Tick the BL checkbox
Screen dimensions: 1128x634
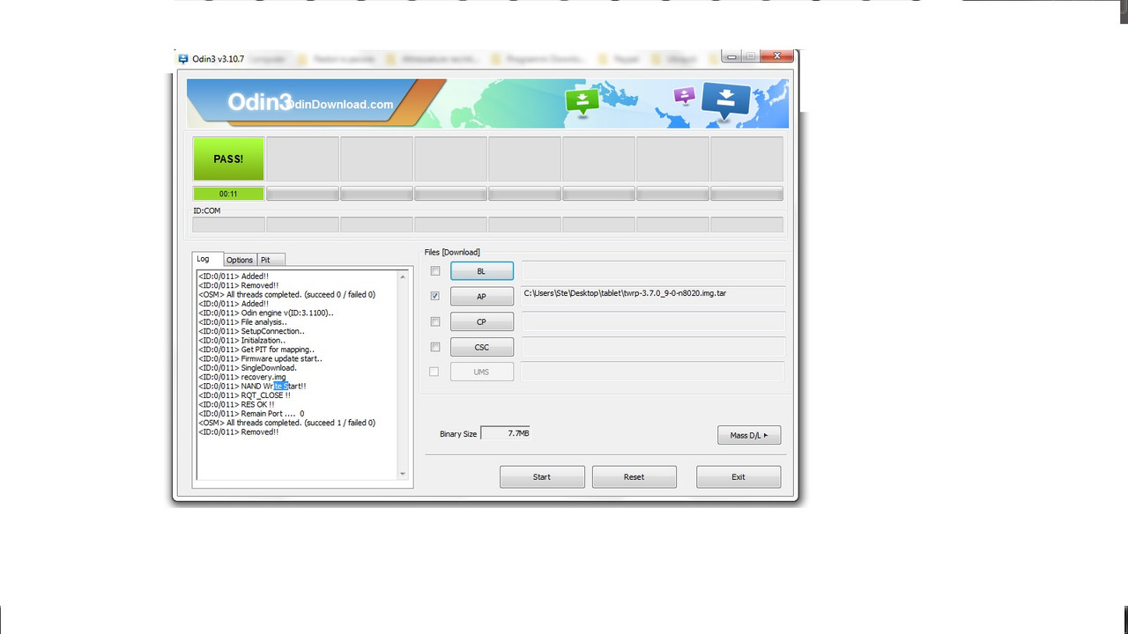pos(435,271)
